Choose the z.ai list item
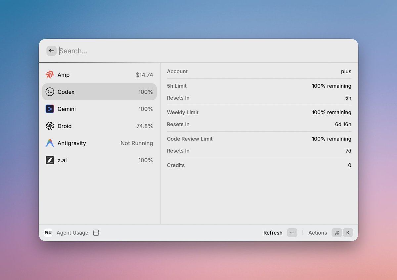Viewport: 397px width, 280px height. [x=99, y=160]
